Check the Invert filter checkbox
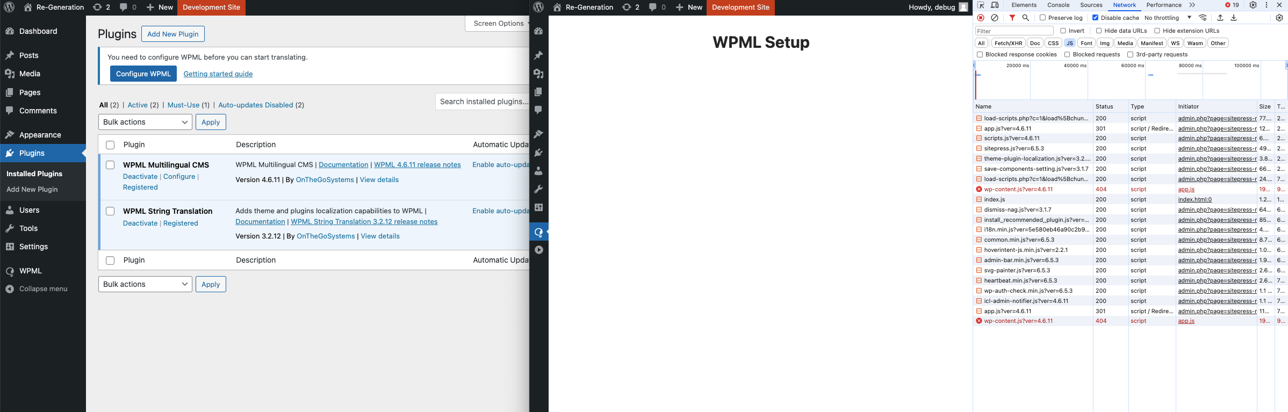The width and height of the screenshot is (1288, 412). 1063,31
